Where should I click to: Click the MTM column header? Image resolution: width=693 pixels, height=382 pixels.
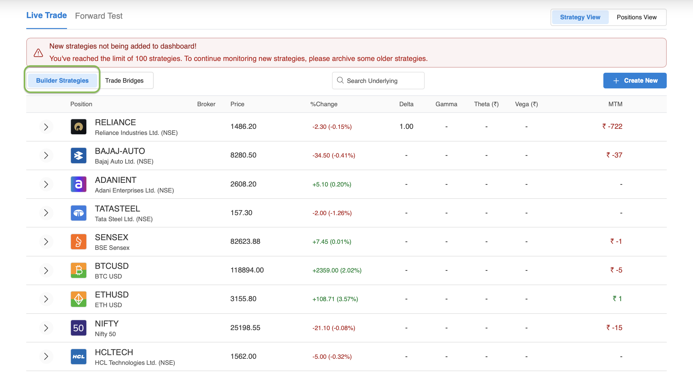point(615,104)
